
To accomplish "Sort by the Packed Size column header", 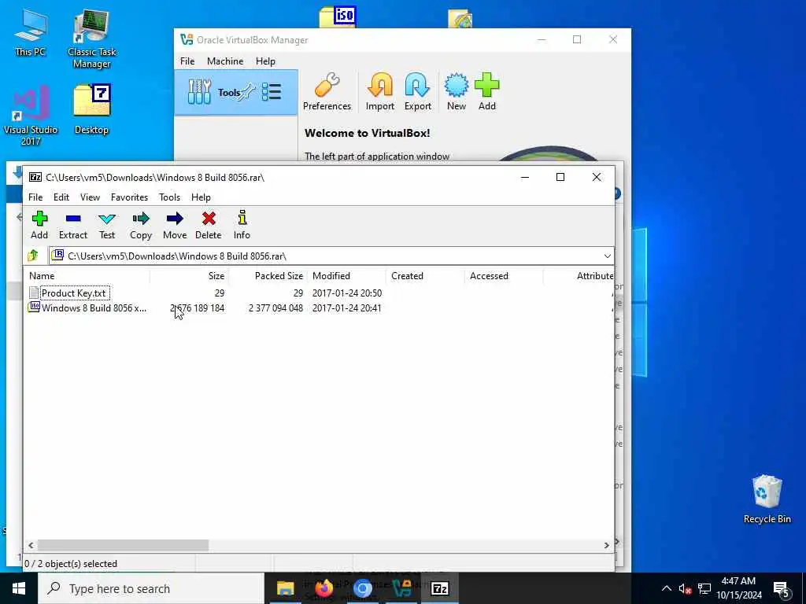I will point(268,276).
